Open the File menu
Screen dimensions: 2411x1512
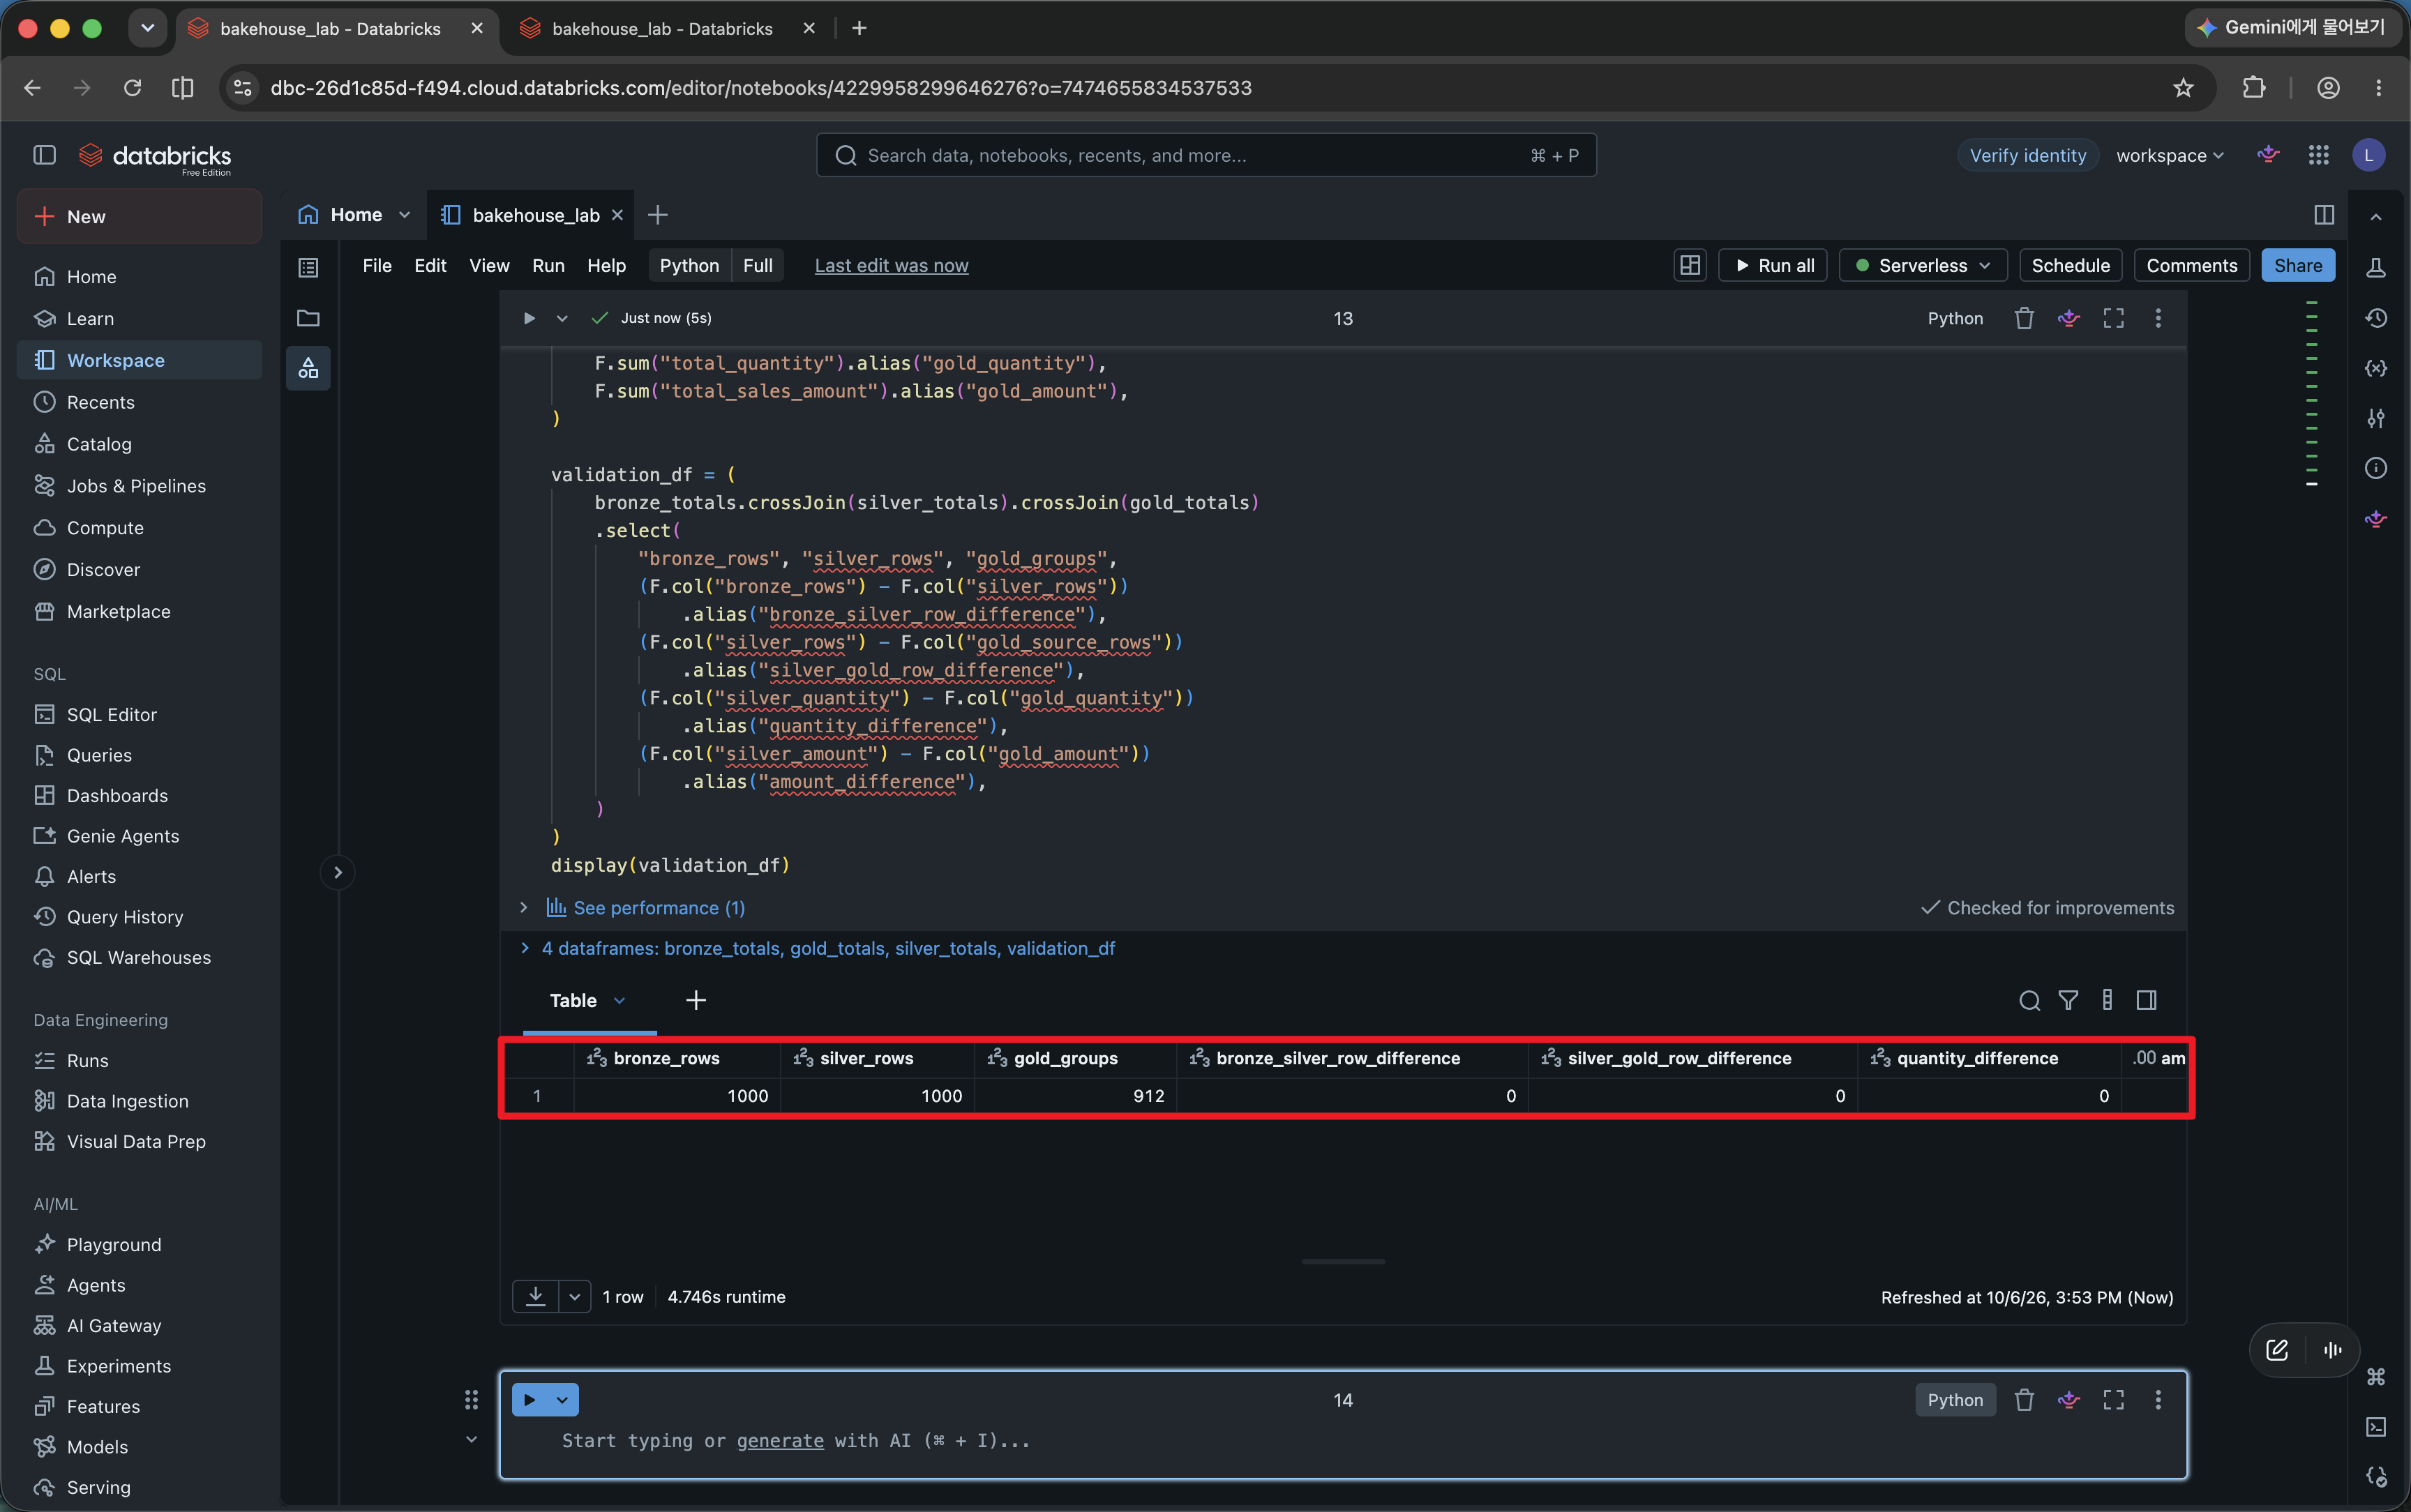point(377,265)
